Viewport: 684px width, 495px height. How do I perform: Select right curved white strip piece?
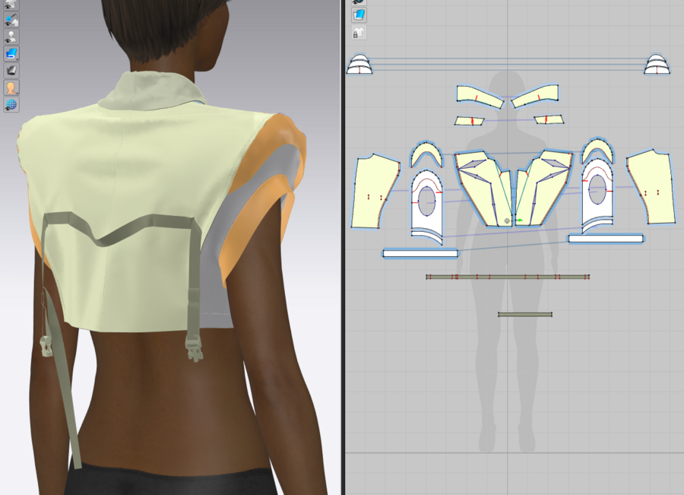pyautogui.click(x=597, y=224)
